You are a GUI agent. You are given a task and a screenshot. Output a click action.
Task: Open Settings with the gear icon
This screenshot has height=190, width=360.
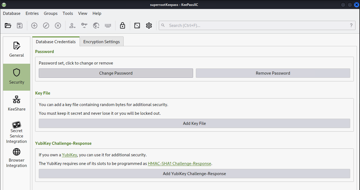point(149,26)
